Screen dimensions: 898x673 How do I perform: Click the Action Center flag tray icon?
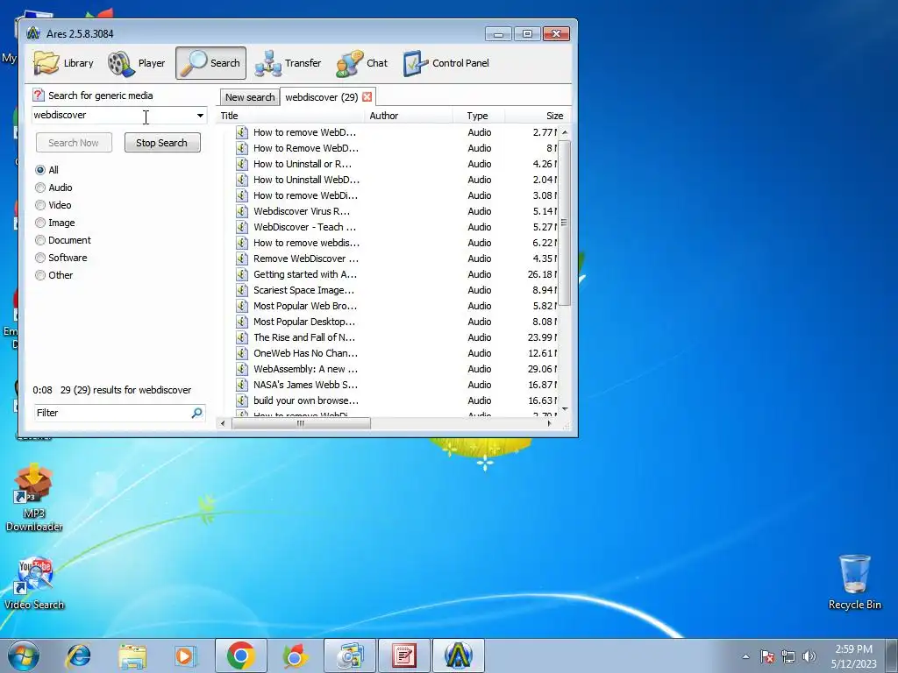pyautogui.click(x=767, y=656)
